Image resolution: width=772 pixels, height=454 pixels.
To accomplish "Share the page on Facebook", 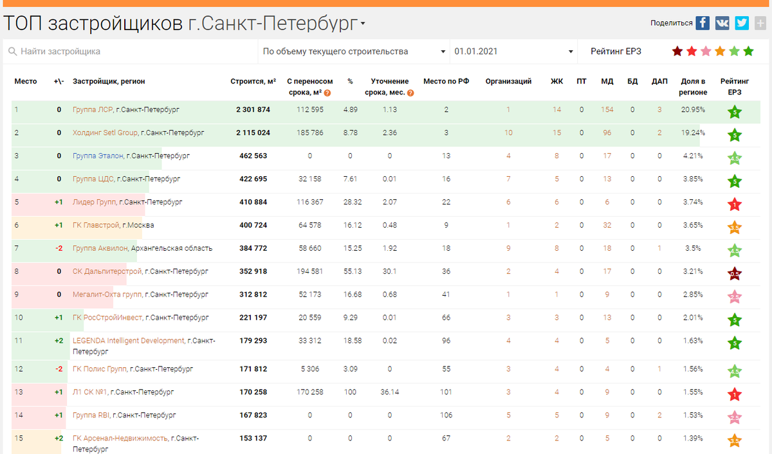I will (703, 23).
